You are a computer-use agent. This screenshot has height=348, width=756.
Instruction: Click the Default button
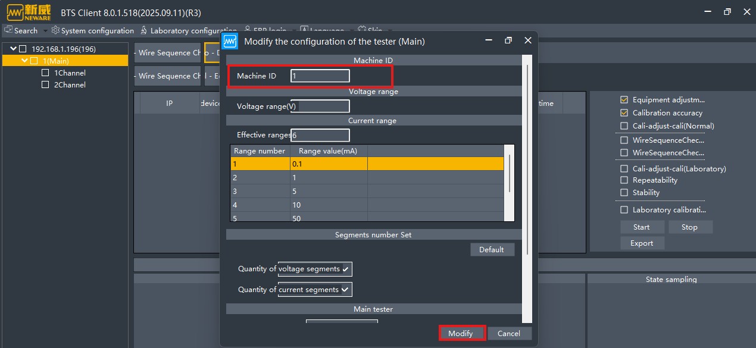tap(492, 250)
